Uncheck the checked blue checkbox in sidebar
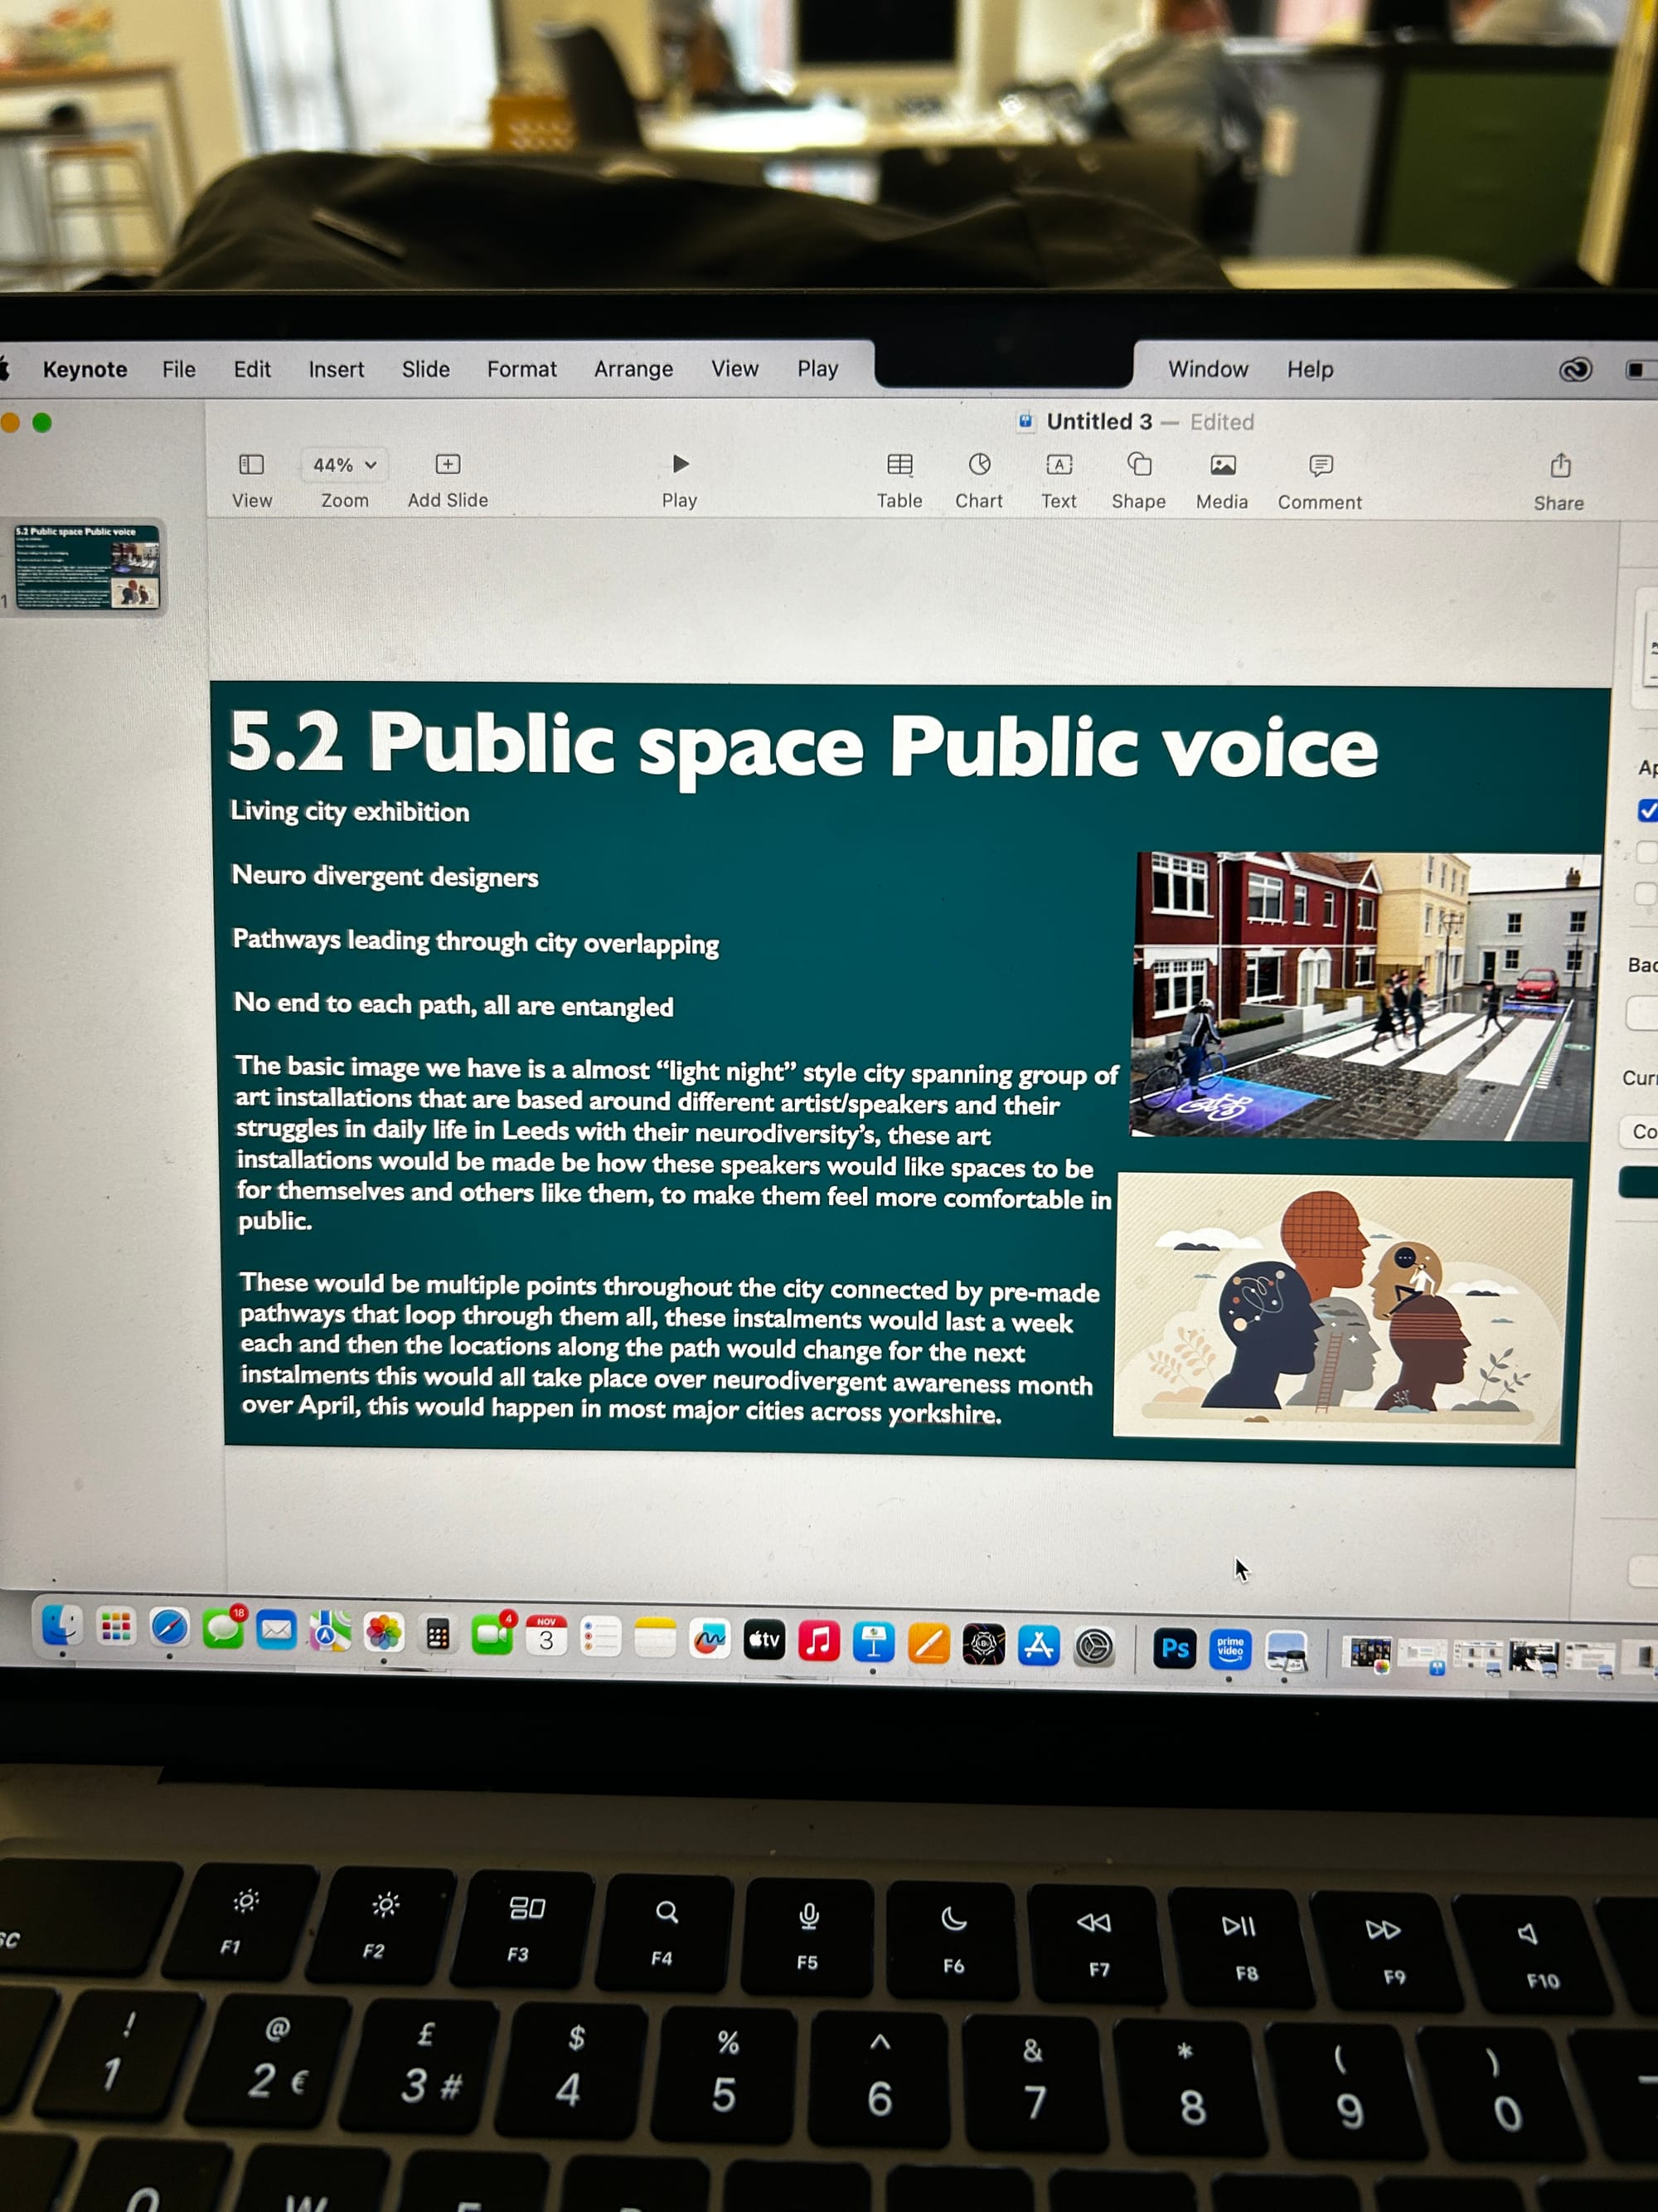 (x=1647, y=810)
